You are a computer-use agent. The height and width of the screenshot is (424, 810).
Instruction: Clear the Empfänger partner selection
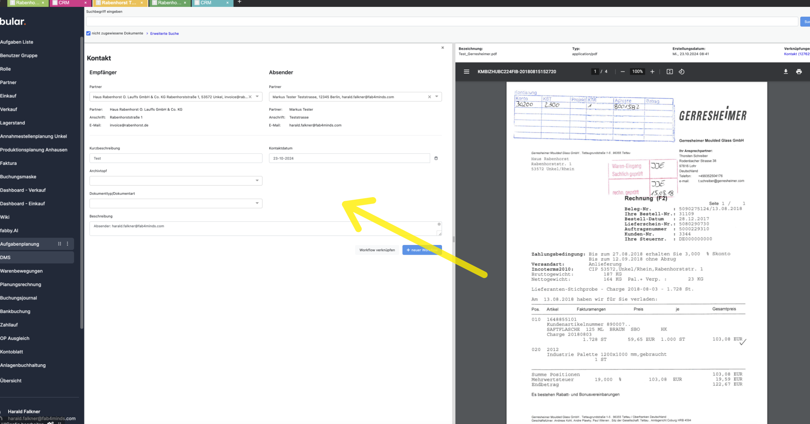250,97
